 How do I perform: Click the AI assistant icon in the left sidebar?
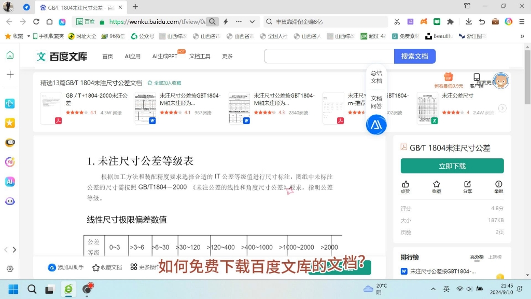(9, 182)
